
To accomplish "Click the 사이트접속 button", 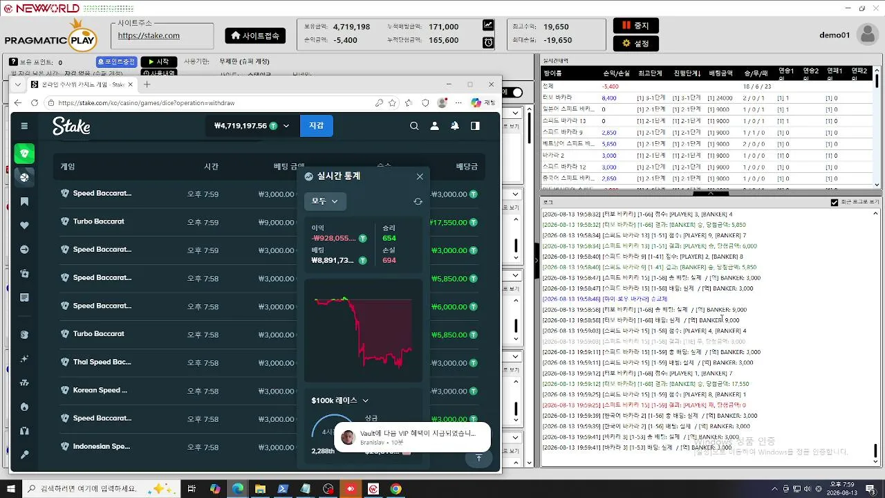I will tap(255, 35).
